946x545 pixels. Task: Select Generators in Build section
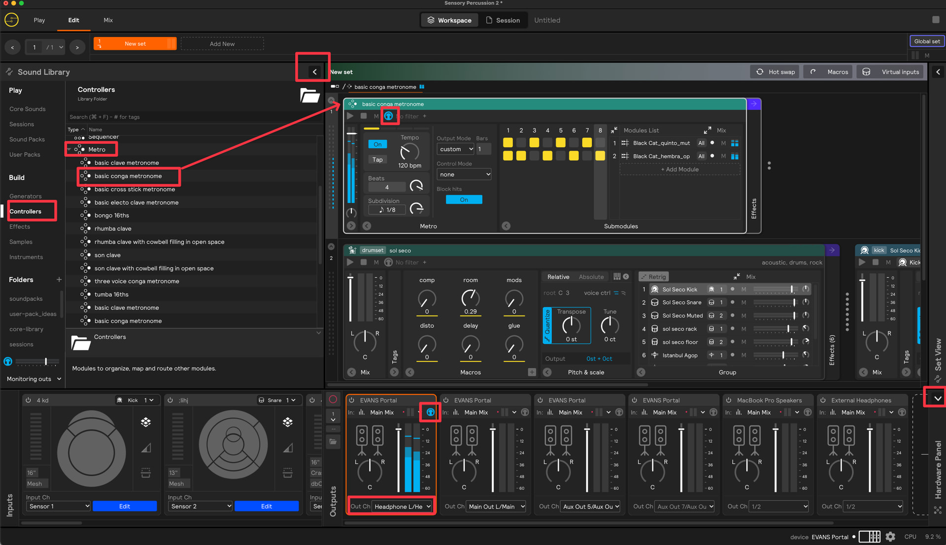(x=26, y=196)
